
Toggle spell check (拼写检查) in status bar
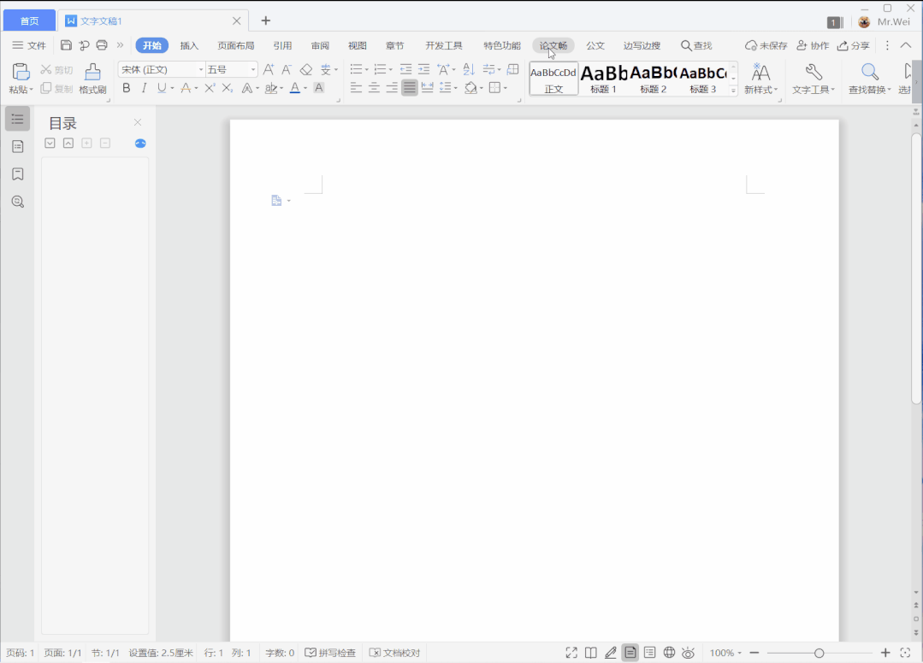tap(330, 653)
